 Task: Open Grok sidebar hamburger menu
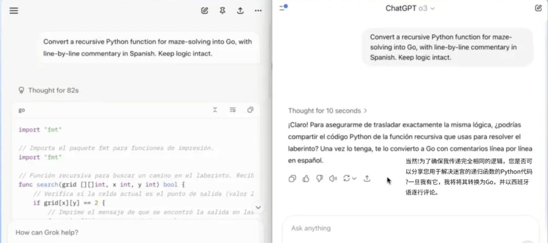coord(14,11)
